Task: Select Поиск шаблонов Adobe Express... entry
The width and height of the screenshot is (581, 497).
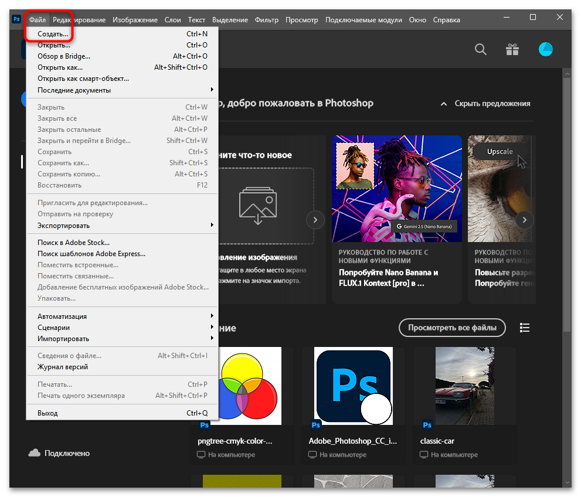Action: [123, 254]
